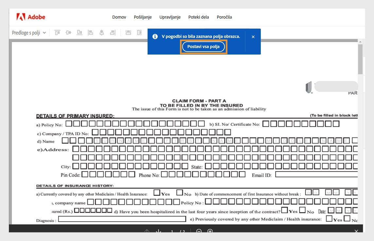Align selected fields to horizontal center
This screenshot has height=241, width=374.
click(x=102, y=32)
